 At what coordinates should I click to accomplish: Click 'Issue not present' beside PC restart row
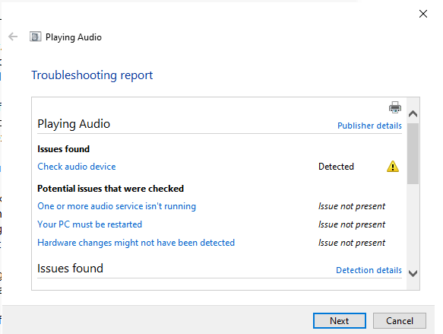tap(352, 224)
